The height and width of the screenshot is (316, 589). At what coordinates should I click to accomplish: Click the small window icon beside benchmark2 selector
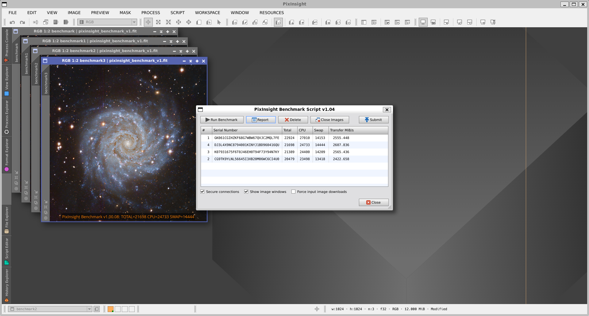point(97,309)
